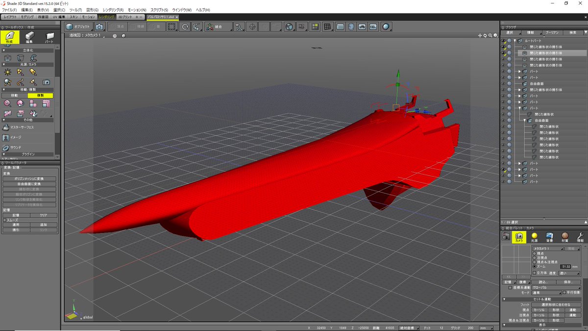
Task: Click the small camera tool in 光源/カメラ
Action: (x=46, y=82)
